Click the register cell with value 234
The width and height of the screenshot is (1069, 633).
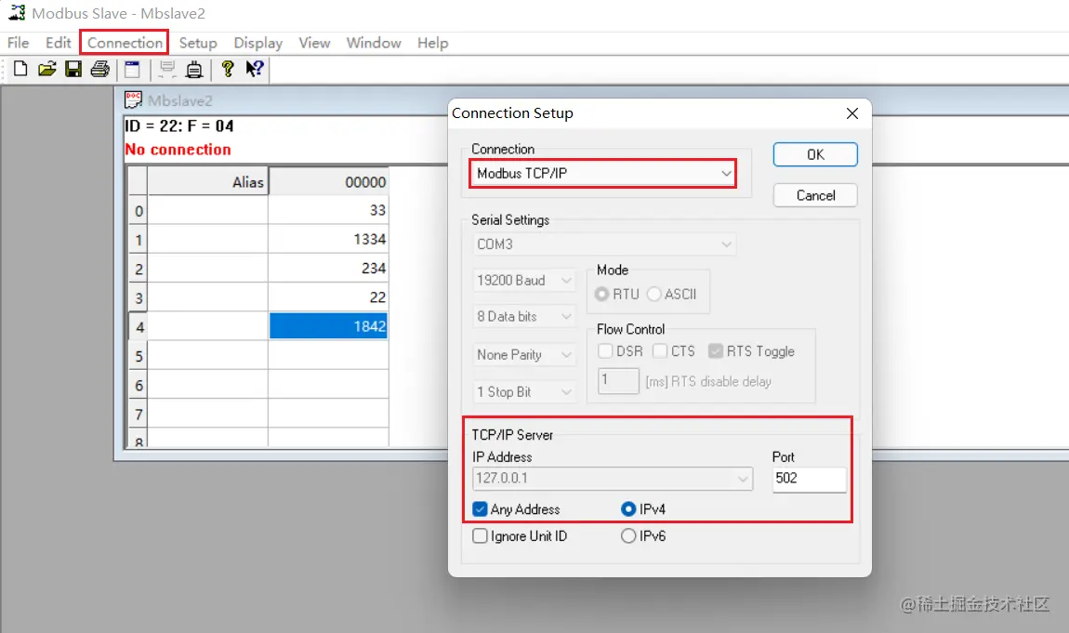[x=329, y=269]
